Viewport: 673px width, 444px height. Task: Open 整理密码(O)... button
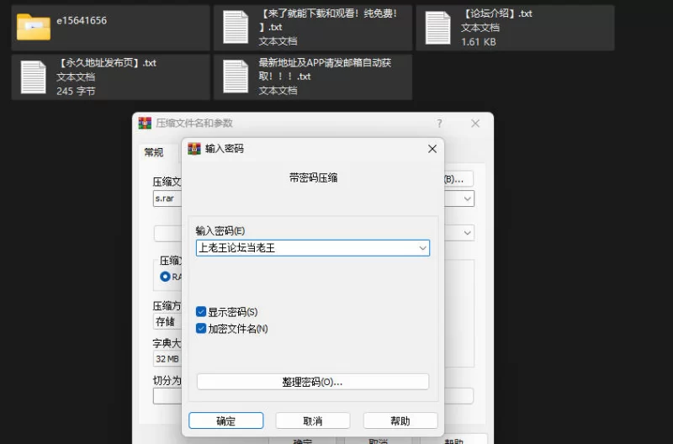312,382
